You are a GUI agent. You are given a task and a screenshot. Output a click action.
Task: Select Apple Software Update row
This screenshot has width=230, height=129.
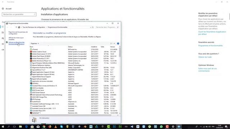74,79
